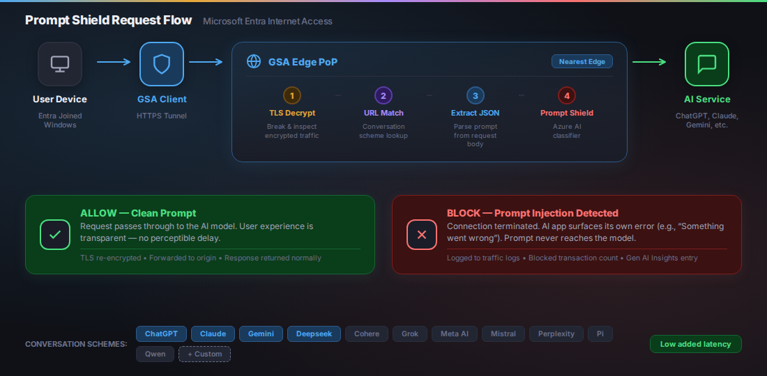Screen dimensions: 767x376
Task: Click the BLOCK — Prompt Injection Detected heading
Action: pyautogui.click(x=533, y=213)
